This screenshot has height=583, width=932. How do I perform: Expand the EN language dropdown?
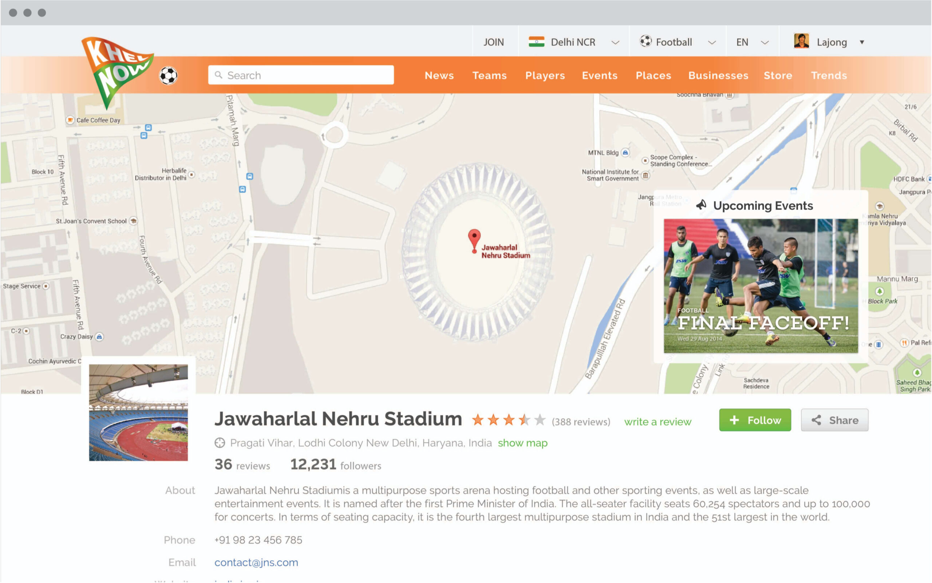765,42
